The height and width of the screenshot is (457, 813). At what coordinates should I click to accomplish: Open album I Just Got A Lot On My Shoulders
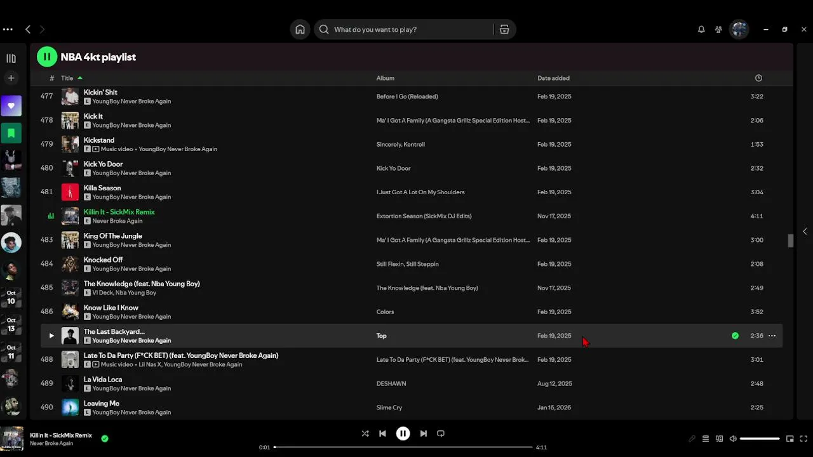click(420, 192)
